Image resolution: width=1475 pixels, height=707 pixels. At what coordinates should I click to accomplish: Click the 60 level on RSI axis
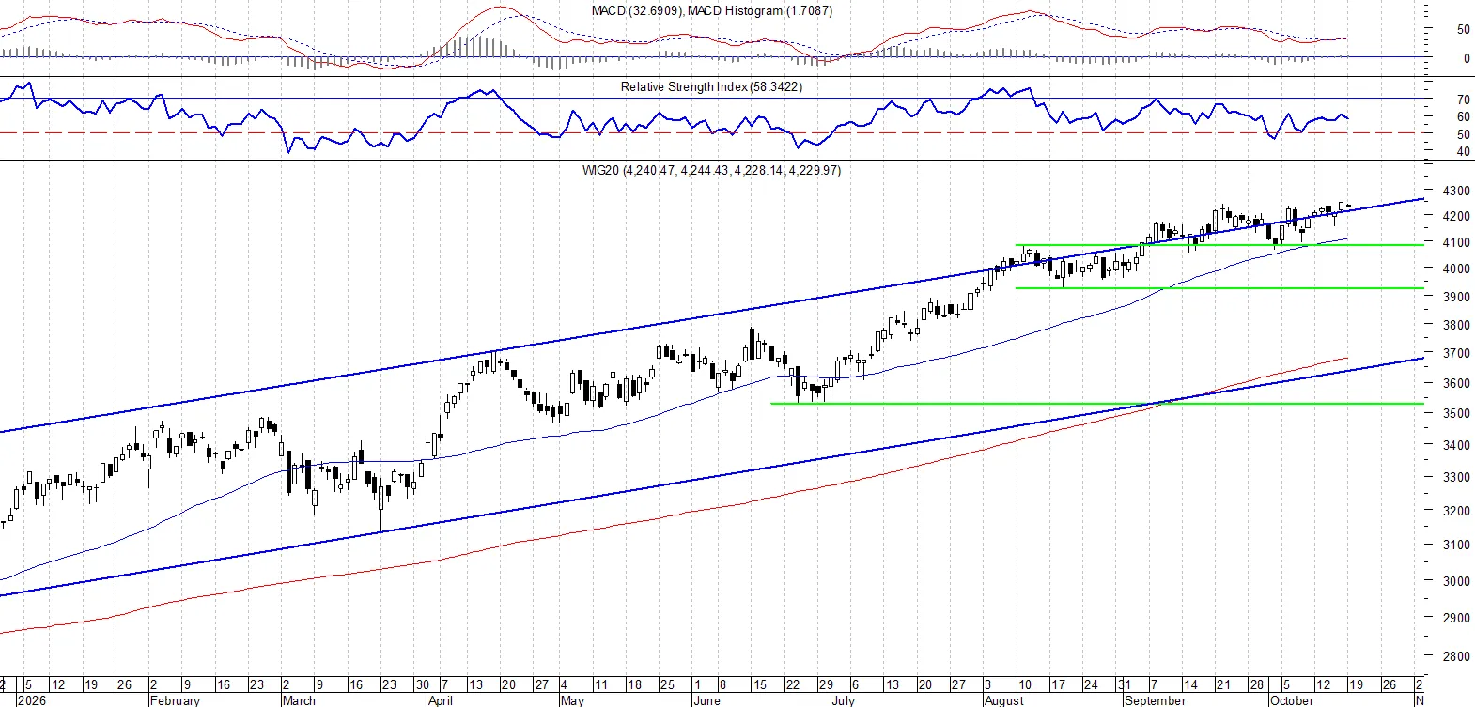[1463, 116]
